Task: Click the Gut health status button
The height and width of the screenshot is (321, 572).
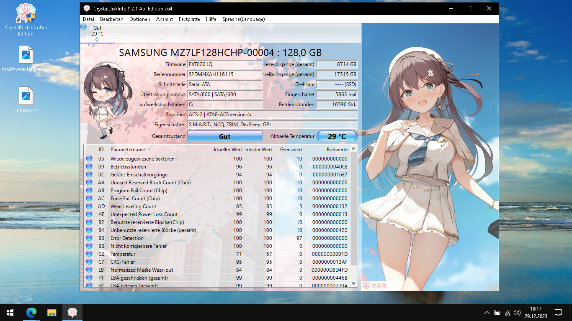Action: click(225, 136)
